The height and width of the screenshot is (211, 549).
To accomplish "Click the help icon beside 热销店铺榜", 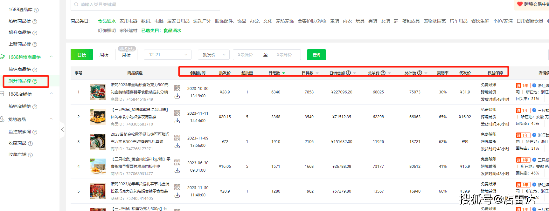I will pos(35,107).
